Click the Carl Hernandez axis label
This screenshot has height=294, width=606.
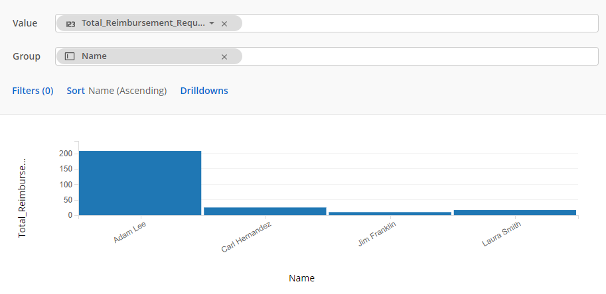coord(247,238)
